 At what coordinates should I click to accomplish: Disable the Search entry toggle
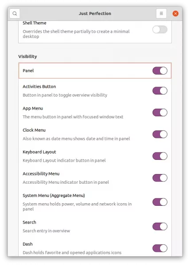point(159,227)
